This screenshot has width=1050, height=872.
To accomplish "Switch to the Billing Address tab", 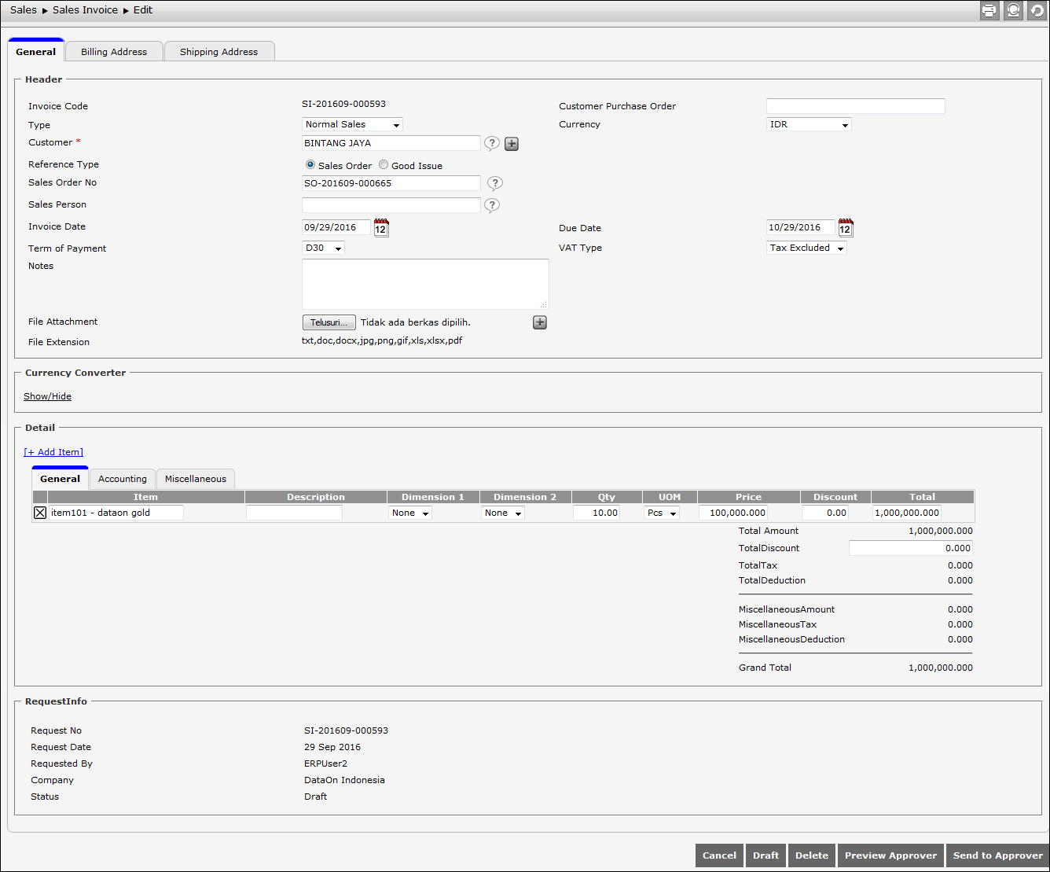I will [x=114, y=52].
